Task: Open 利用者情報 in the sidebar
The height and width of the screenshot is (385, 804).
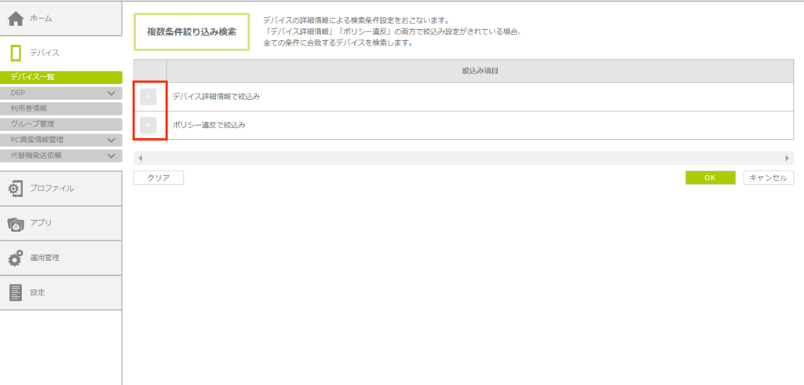Action: 61,108
